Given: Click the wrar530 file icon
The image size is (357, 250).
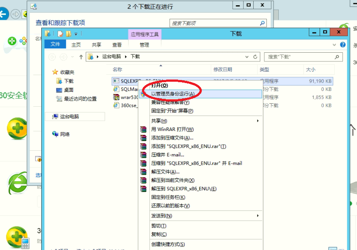Looking at the screenshot, I should click(x=116, y=97).
